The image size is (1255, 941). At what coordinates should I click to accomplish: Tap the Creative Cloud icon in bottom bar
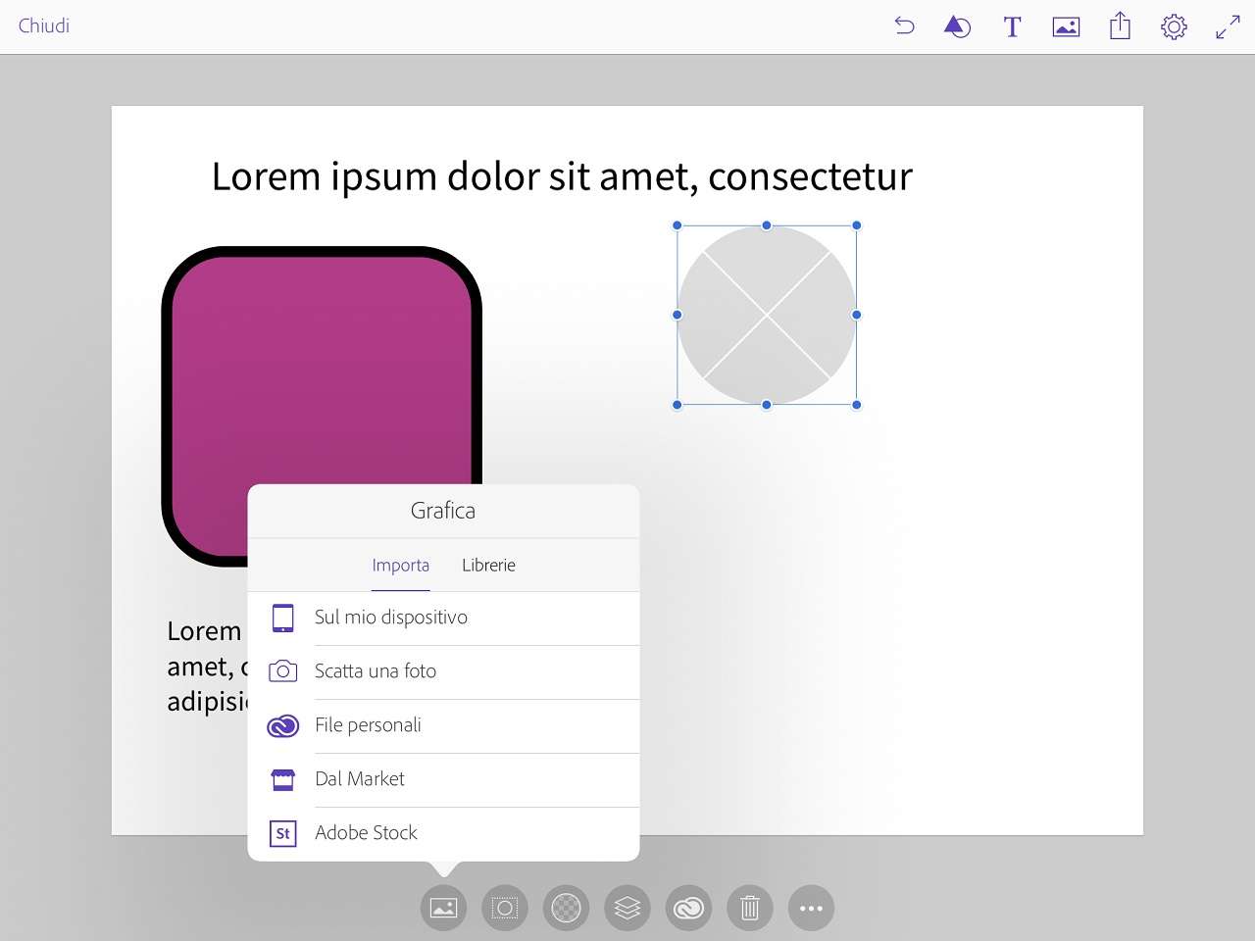click(688, 908)
